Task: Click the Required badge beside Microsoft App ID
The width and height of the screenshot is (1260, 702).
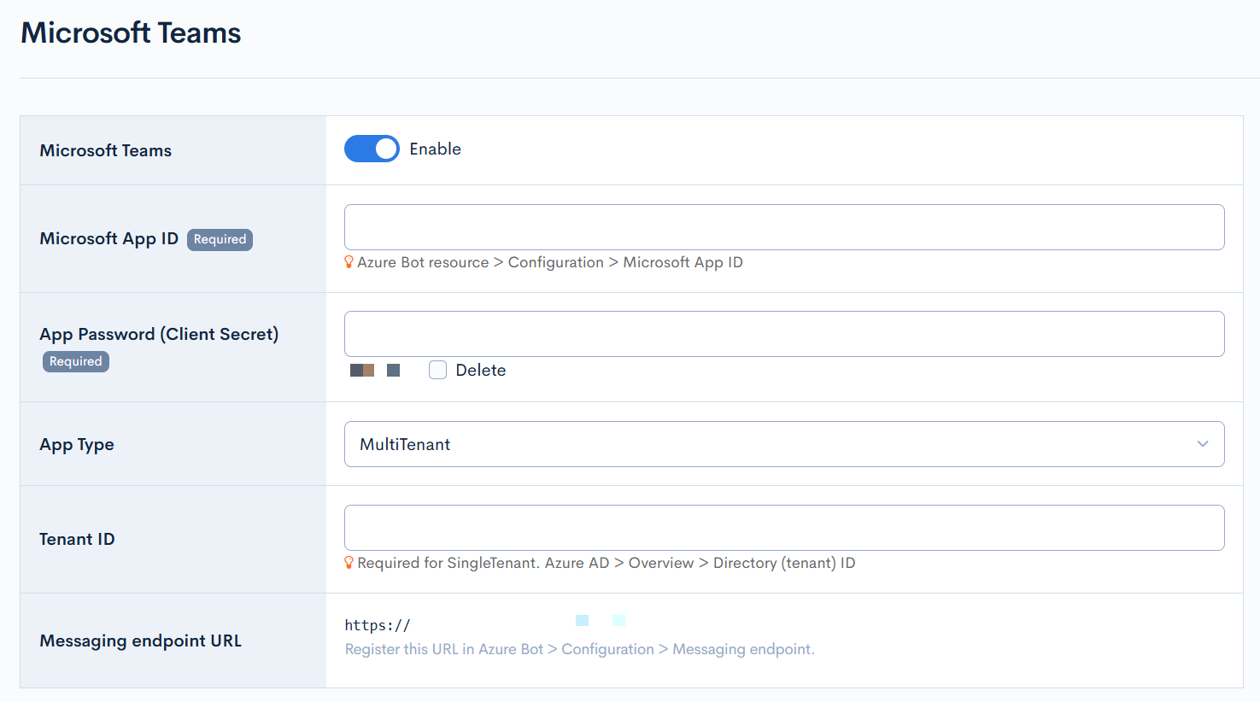Action: (x=220, y=239)
